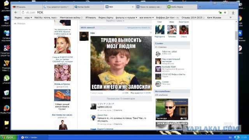
Task: Click the Осень в Грузии ad title
Action: [62, 84]
